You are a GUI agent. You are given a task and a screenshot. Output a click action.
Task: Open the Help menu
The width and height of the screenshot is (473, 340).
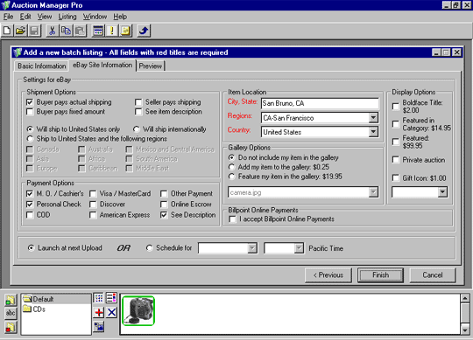(x=120, y=17)
